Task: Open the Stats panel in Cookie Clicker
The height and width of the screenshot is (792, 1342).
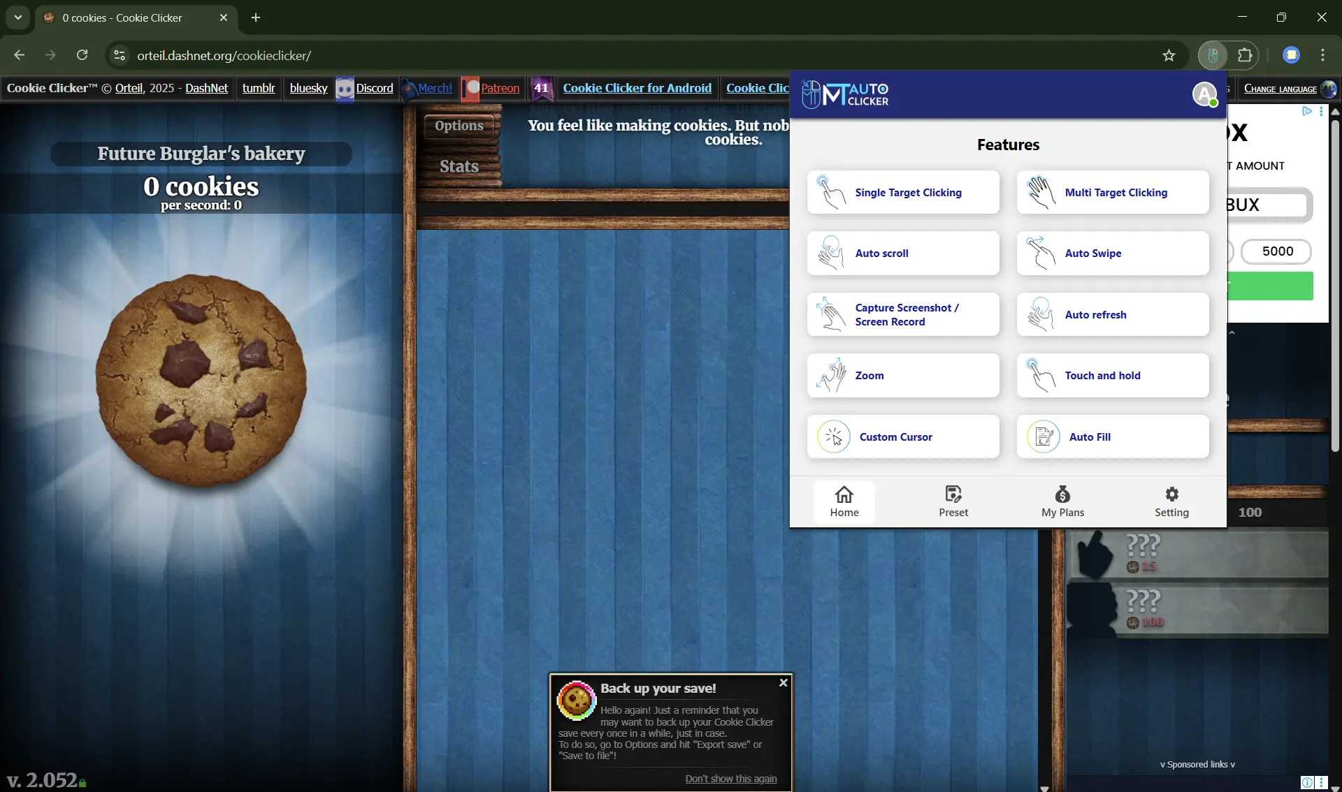Action: [x=459, y=166]
